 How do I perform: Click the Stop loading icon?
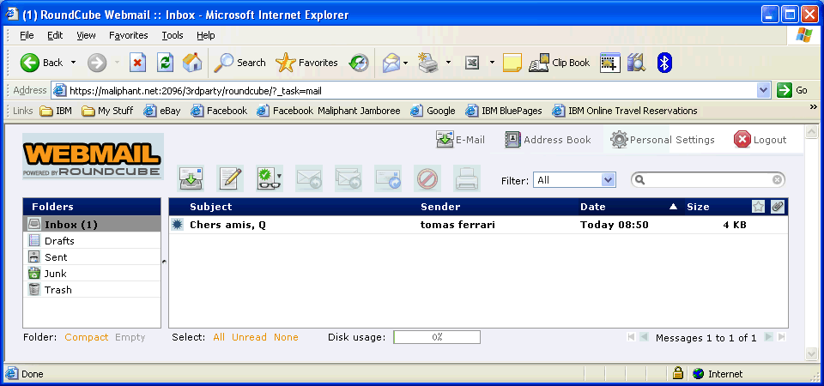137,63
